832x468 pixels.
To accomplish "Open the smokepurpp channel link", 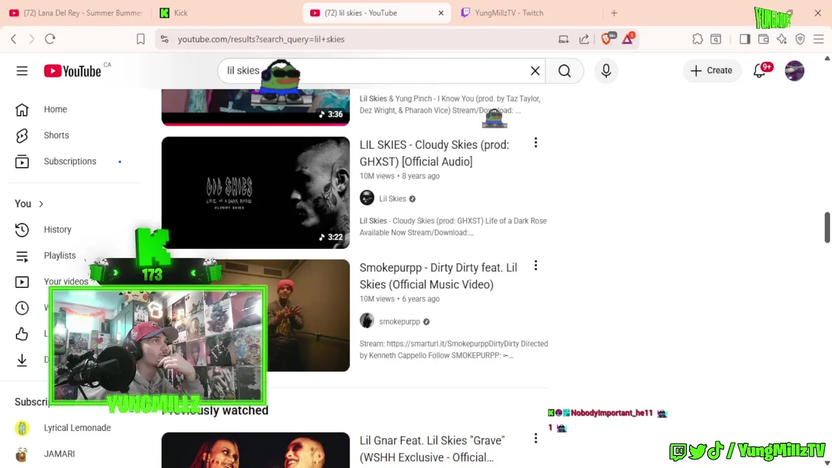I will [x=399, y=322].
